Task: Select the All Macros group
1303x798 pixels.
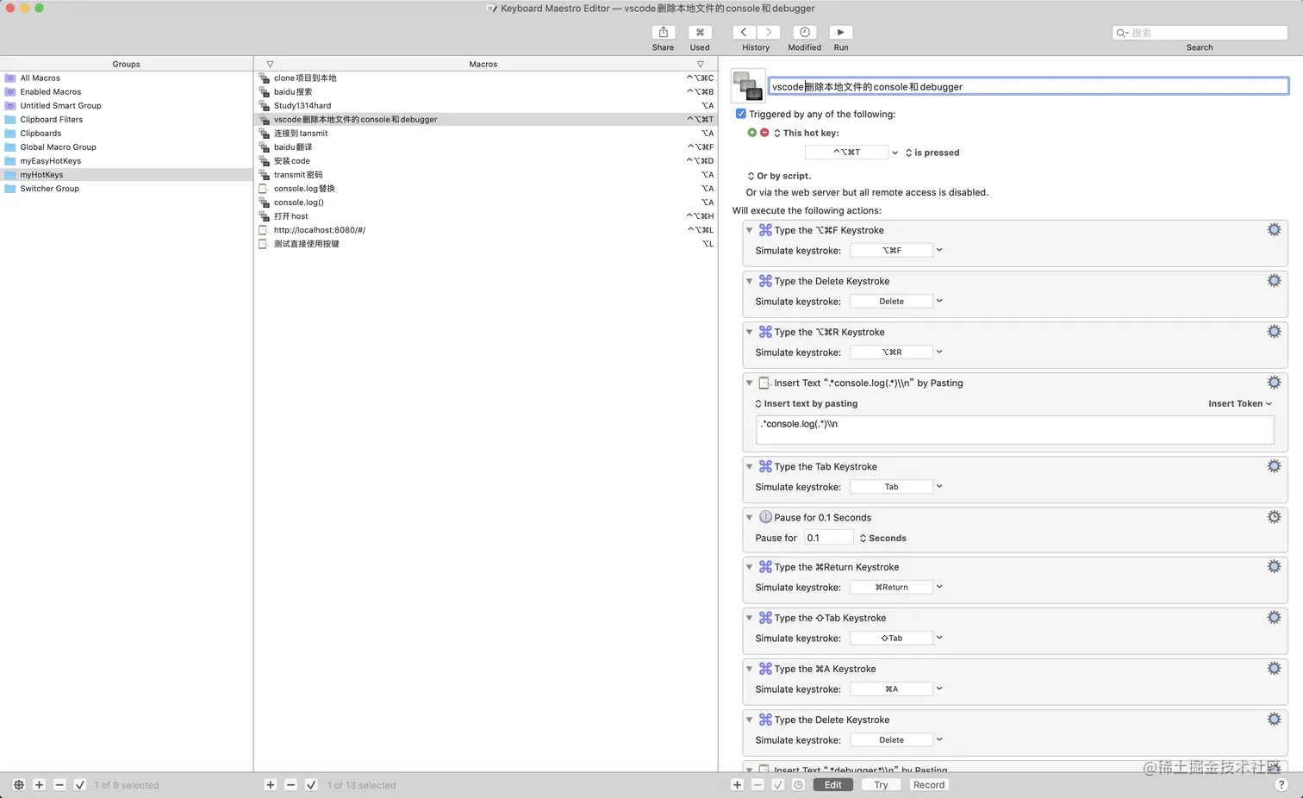Action: pos(126,78)
